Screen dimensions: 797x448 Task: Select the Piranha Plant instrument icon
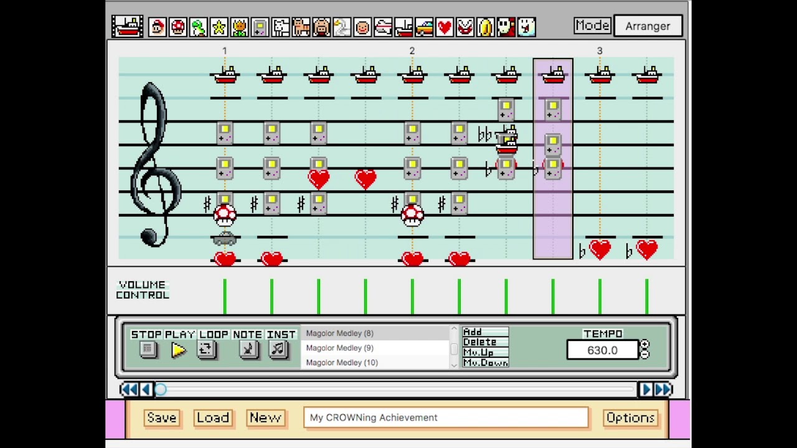click(x=465, y=27)
